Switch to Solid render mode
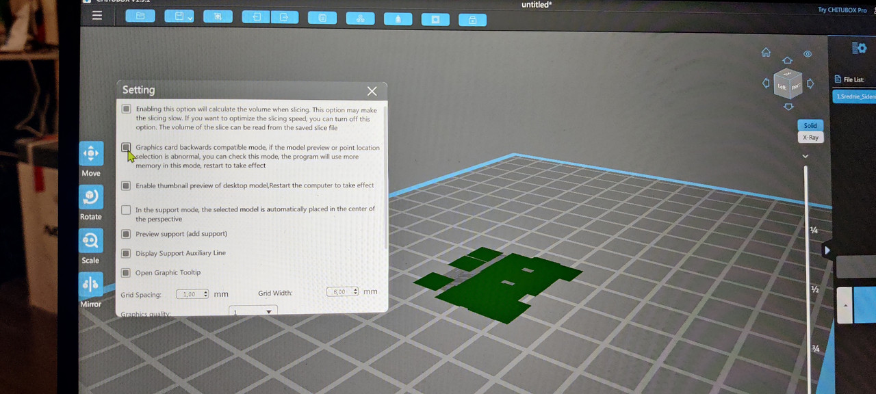Viewport: 876px width, 394px height. click(x=810, y=125)
